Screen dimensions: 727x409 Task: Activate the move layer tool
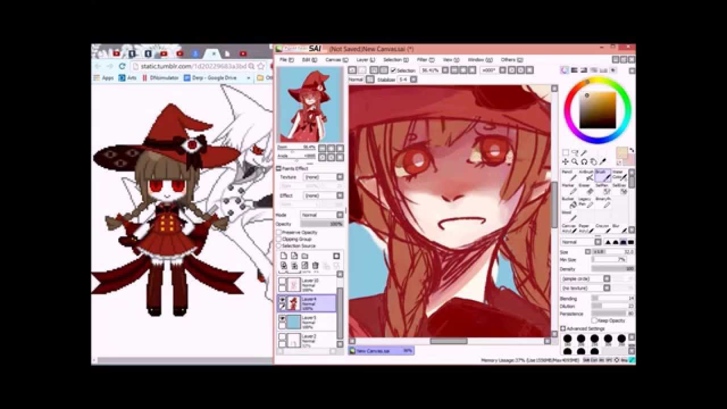coord(566,162)
